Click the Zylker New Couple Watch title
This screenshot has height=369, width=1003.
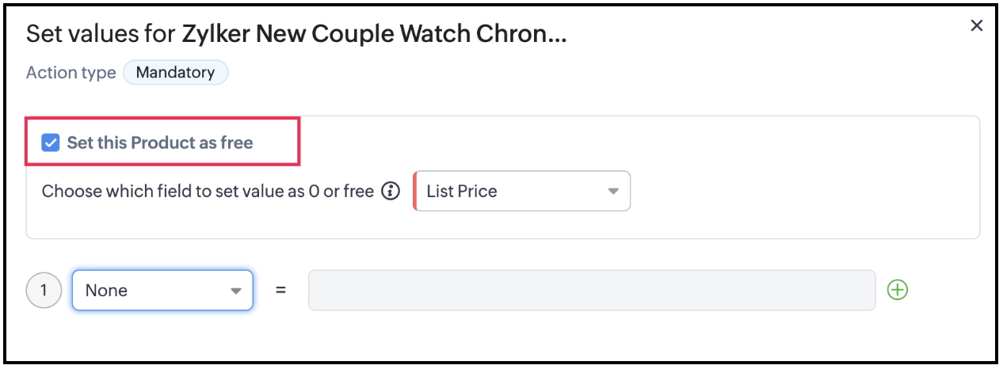(x=374, y=34)
